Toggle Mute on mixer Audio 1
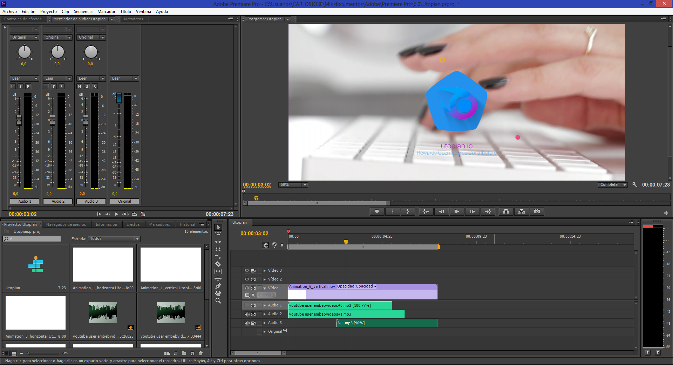 click(x=13, y=86)
